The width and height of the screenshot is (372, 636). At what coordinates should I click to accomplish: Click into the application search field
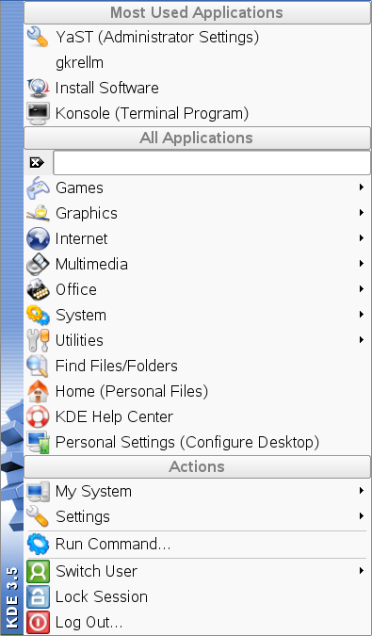tap(212, 163)
